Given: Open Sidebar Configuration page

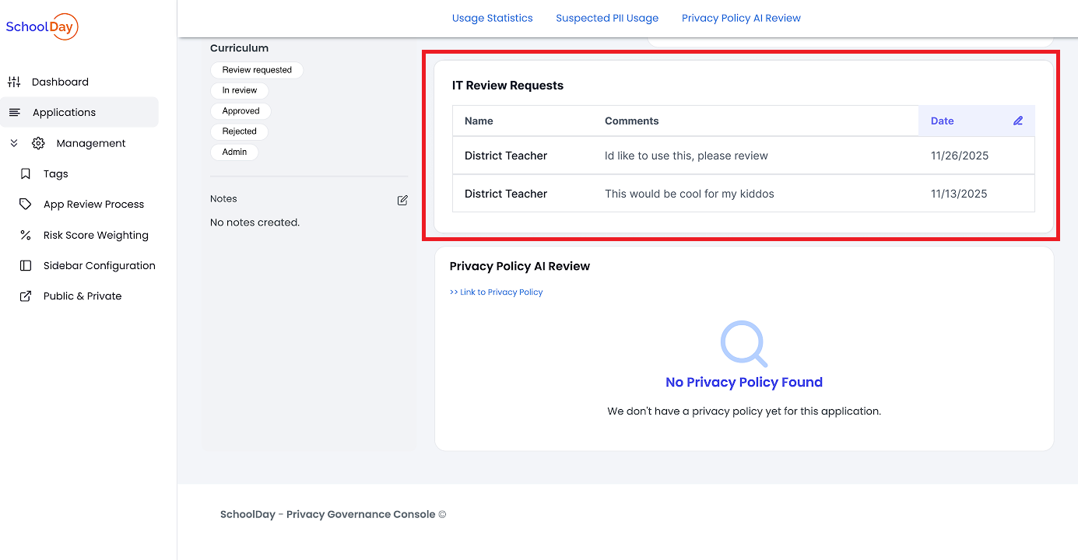Looking at the screenshot, I should 100,265.
